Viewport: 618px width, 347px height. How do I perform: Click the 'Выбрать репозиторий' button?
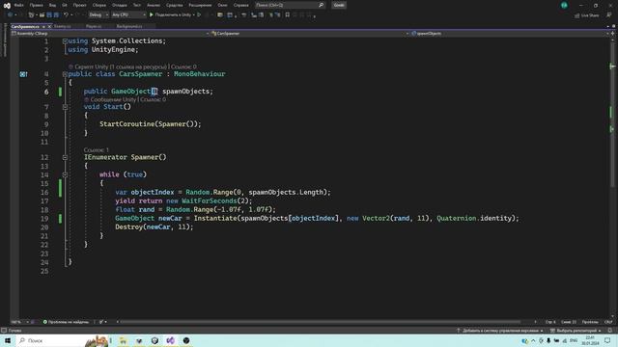tap(576, 331)
